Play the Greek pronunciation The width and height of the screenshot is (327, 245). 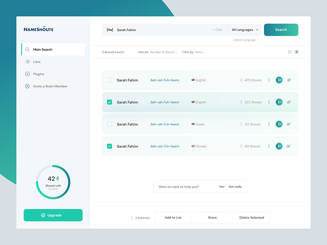279,124
